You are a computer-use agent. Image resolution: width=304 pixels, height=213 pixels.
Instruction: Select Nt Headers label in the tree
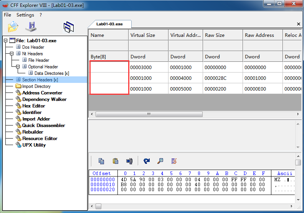coord(32,53)
